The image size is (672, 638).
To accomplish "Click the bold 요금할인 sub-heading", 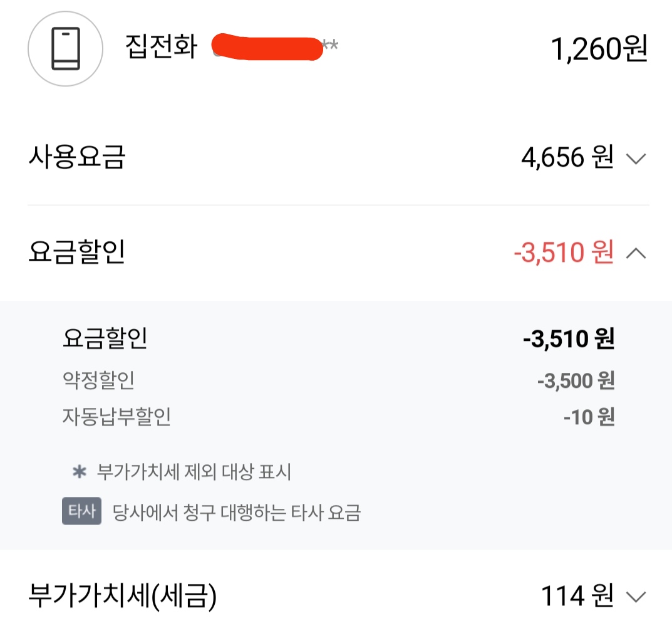I will pyautogui.click(x=105, y=339).
